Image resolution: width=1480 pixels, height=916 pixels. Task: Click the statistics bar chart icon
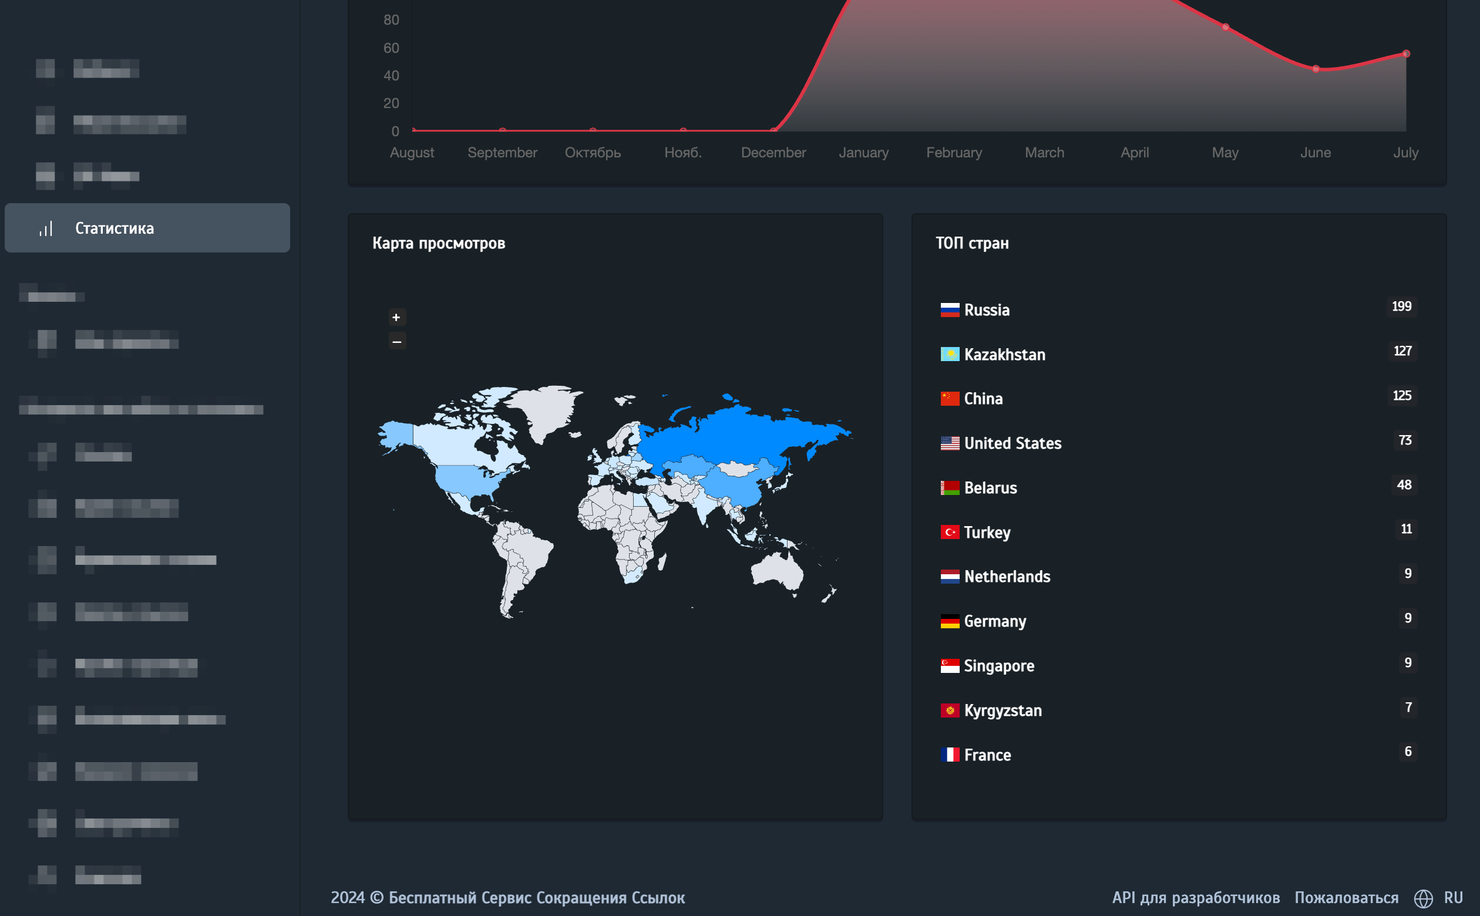click(46, 228)
